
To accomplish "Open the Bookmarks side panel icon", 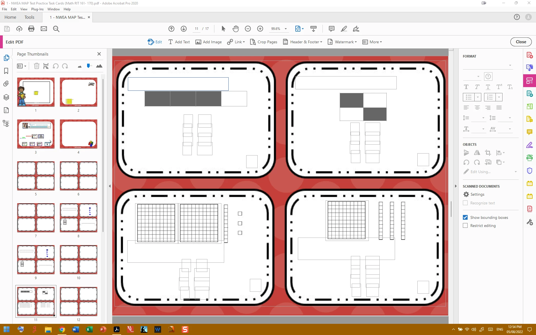I will click(x=6, y=71).
